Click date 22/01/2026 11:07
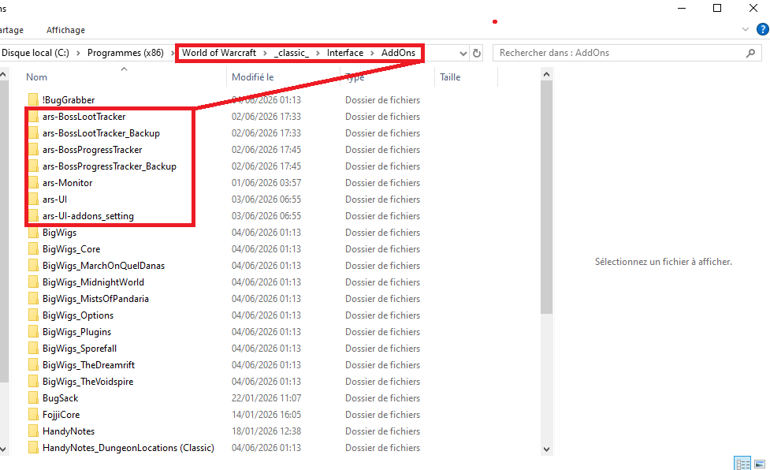Image resolution: width=770 pixels, height=470 pixels. [x=266, y=397]
